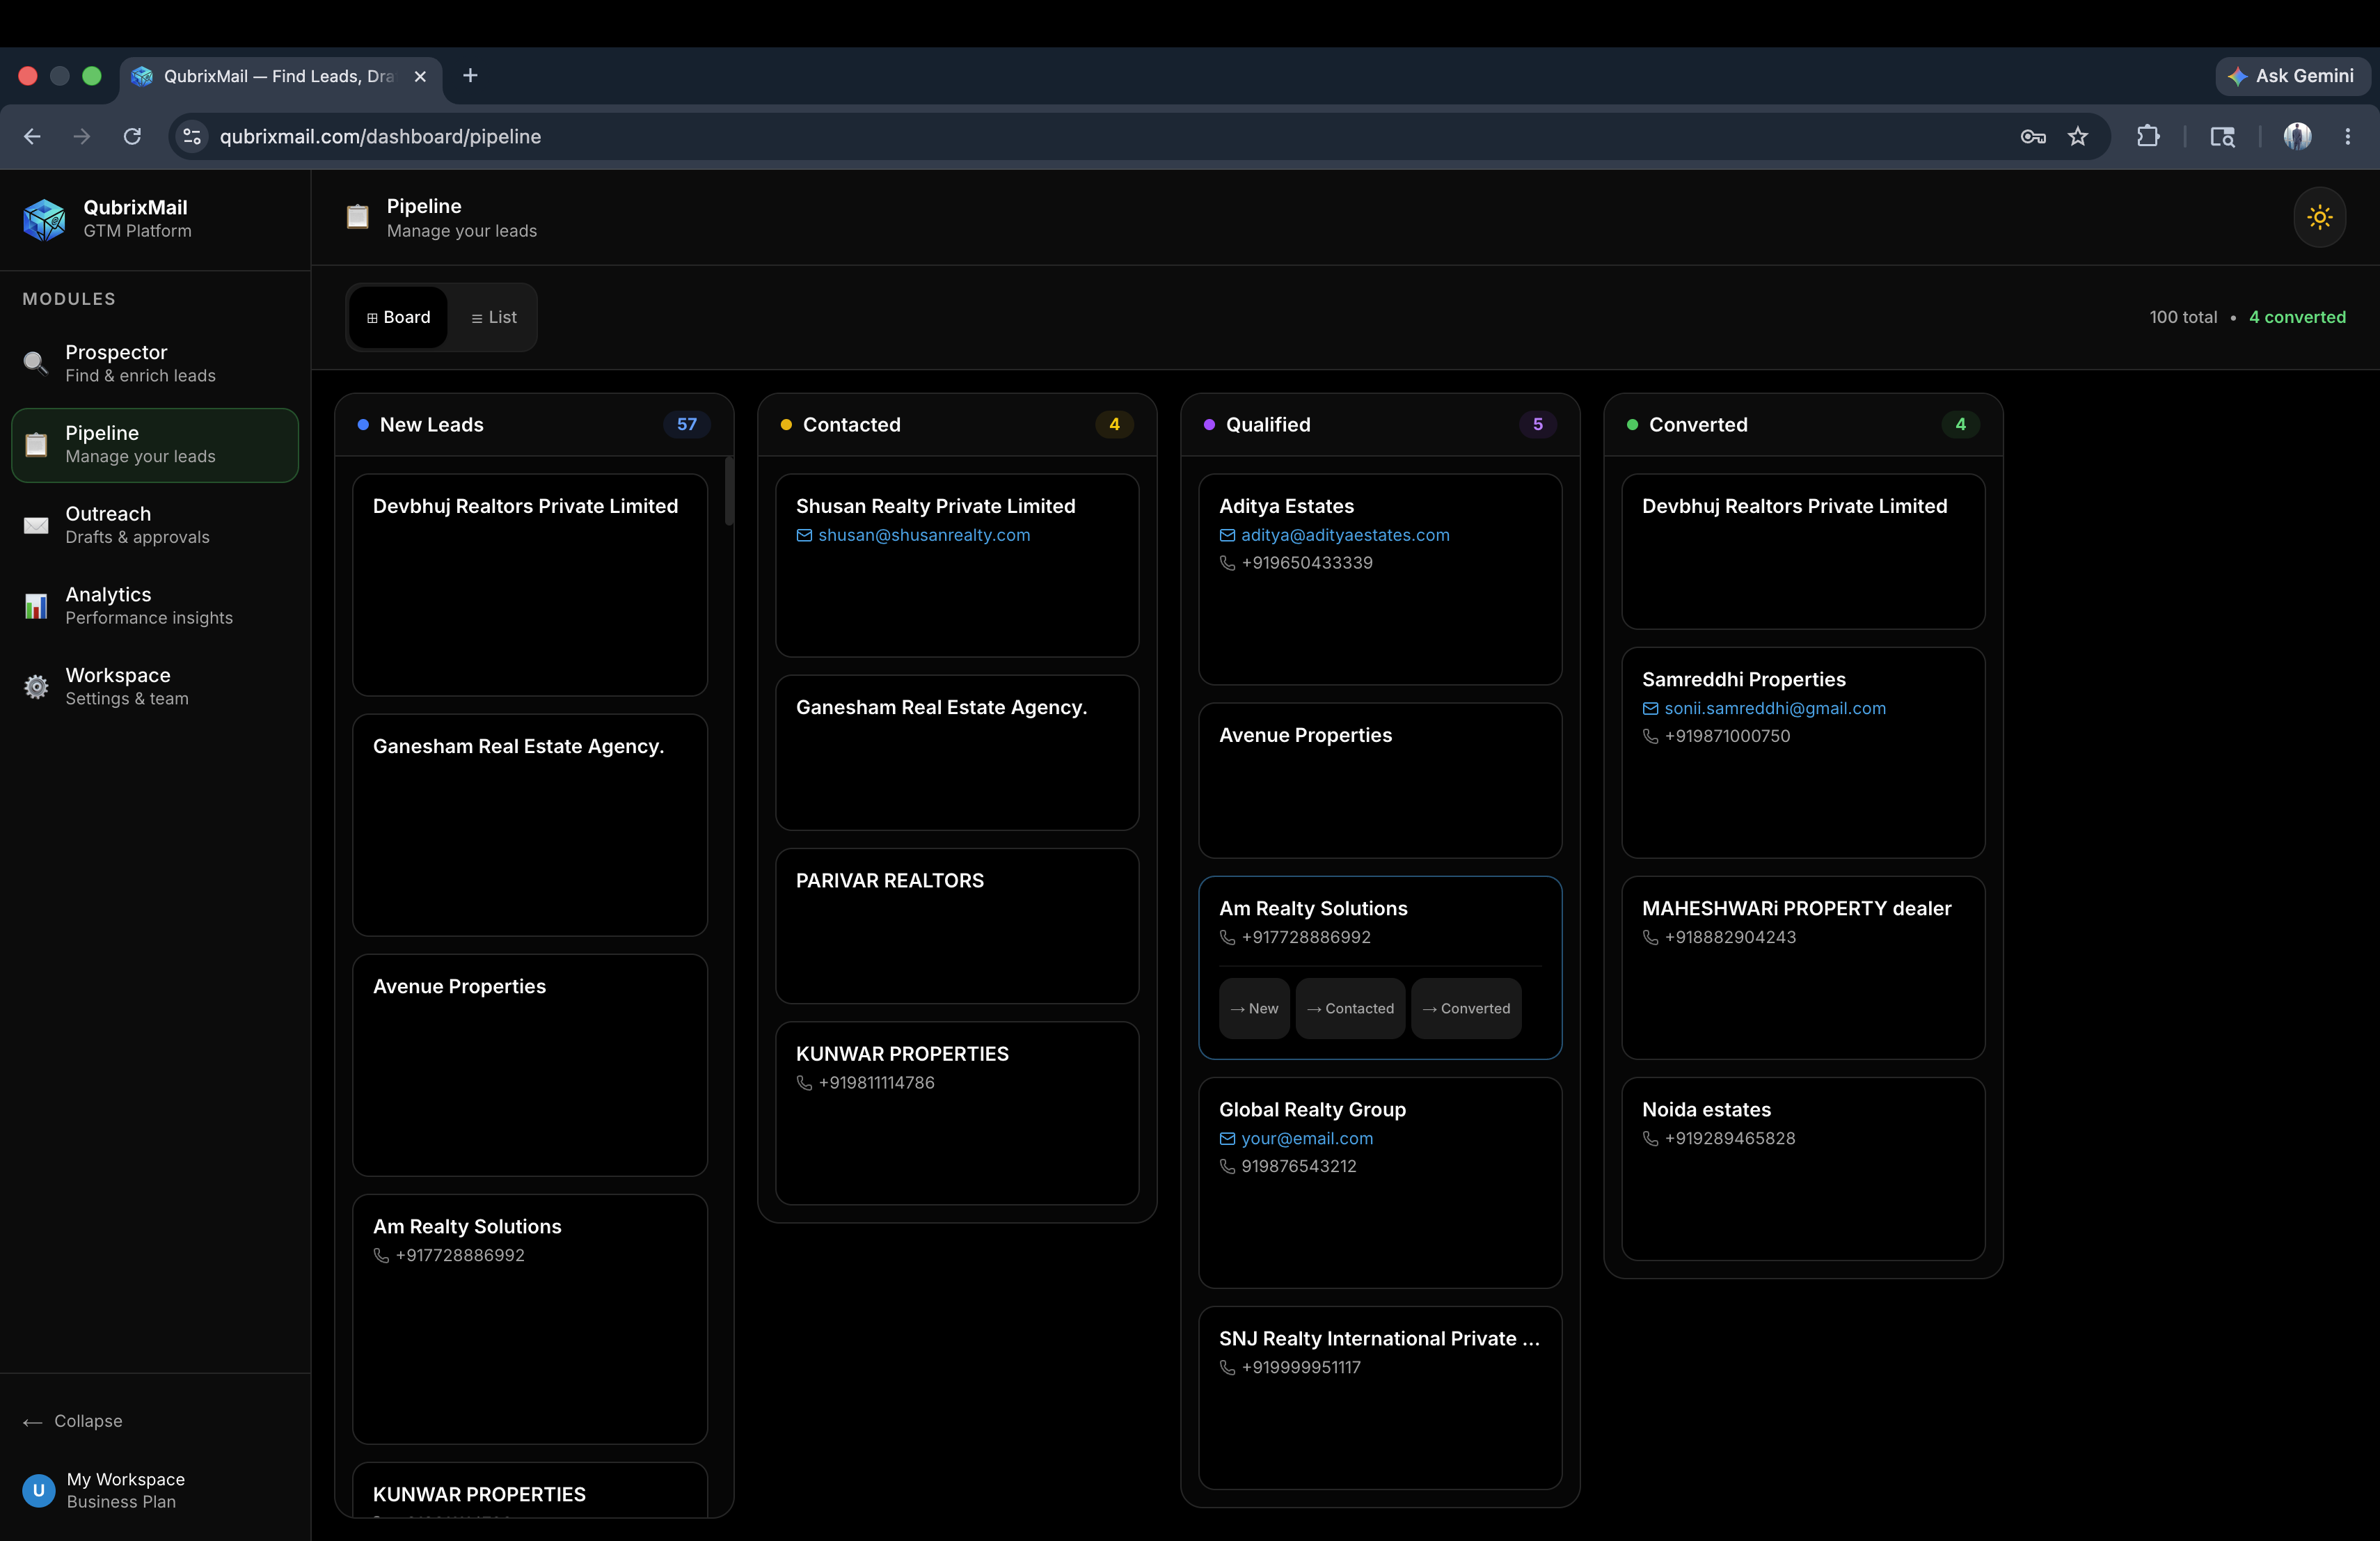Click phone +919650433339 on Aditya Estates

point(1307,563)
